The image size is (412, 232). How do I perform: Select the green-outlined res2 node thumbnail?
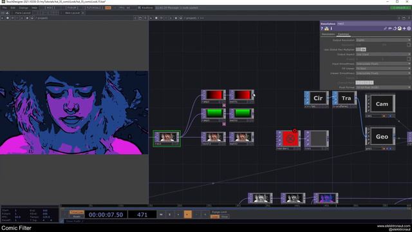coord(167,139)
